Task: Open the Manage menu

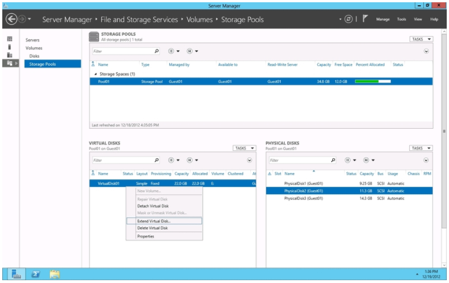Action: click(x=383, y=19)
